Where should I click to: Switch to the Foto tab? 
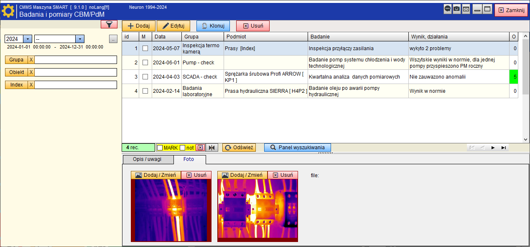pyautogui.click(x=189, y=159)
